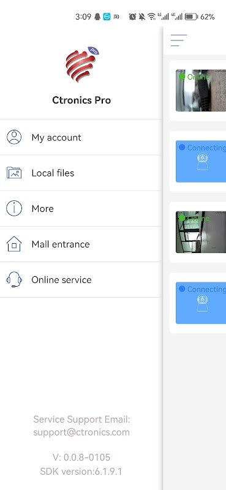This screenshot has width=226, height=490.
Task: Tap the camera icon in the first Connecting card
Action: [203, 162]
